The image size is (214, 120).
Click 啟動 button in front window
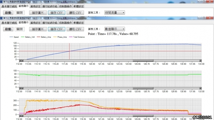pos(8,29)
